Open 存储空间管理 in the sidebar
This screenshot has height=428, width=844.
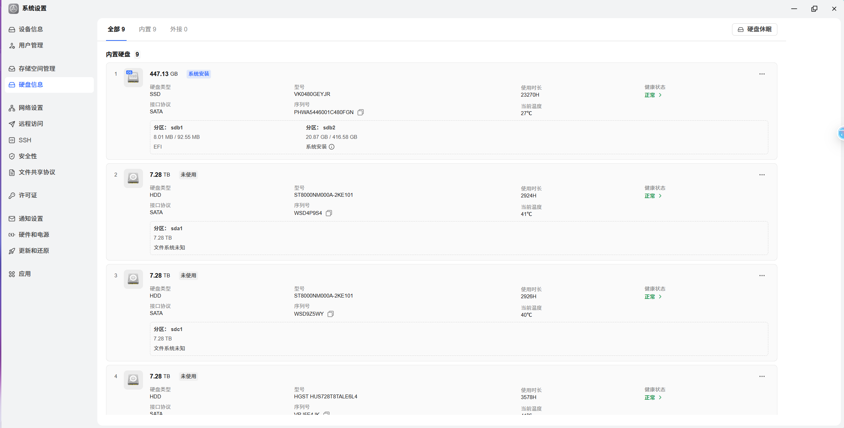click(37, 69)
